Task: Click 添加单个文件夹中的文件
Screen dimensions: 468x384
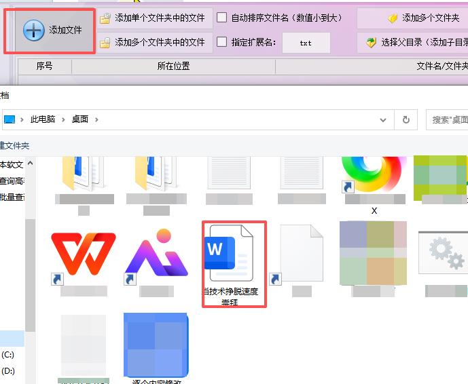Action: (x=154, y=18)
